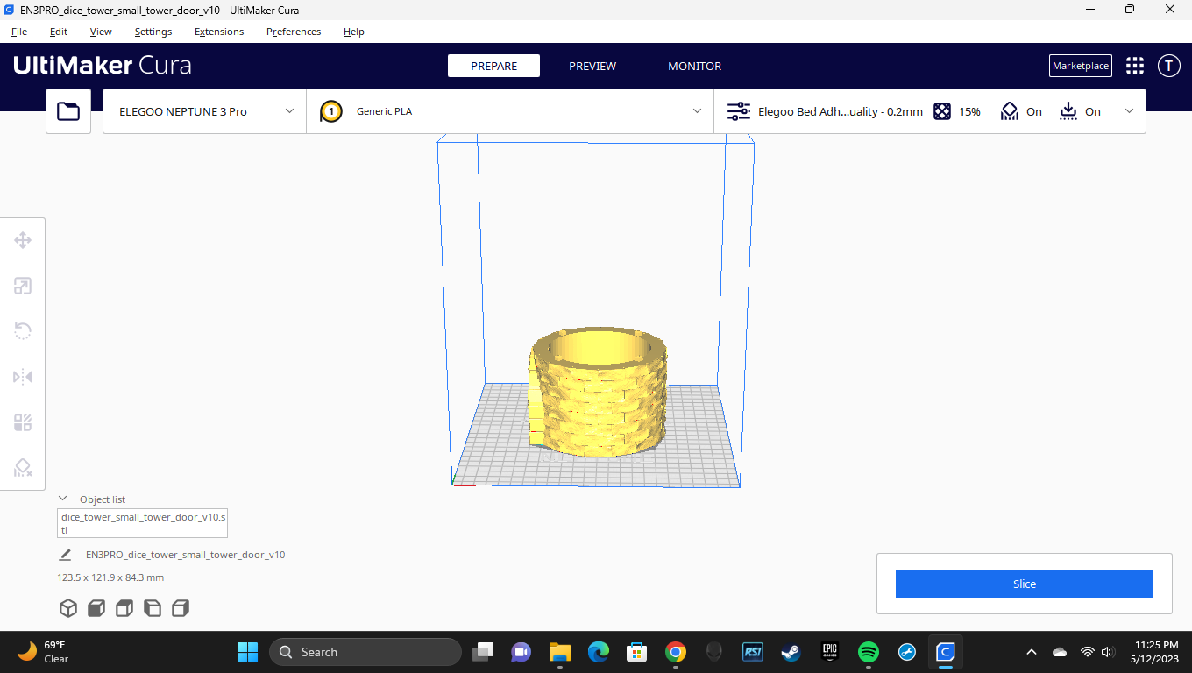Select the Move tool in the left toolbar
Image resolution: width=1192 pixels, height=673 pixels.
click(22, 239)
